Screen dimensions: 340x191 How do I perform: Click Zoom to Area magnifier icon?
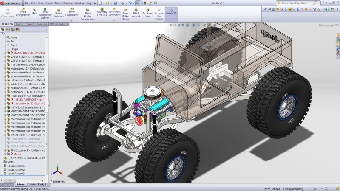175,25
